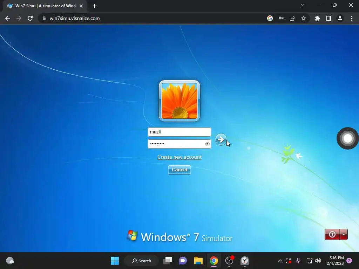The image size is (359, 269).
Task: Open network settings tray icon
Action: (309, 261)
